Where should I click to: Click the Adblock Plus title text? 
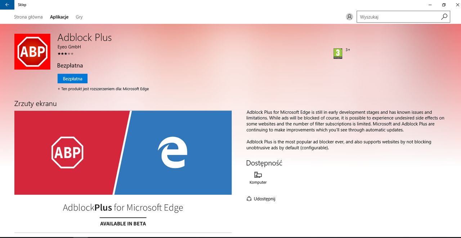click(85, 37)
